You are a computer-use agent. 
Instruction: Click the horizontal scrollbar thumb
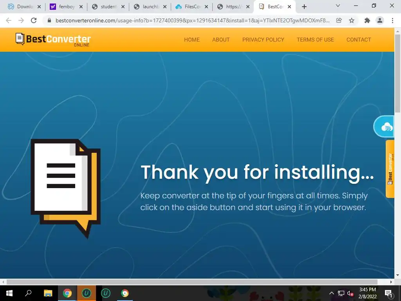coord(192,282)
